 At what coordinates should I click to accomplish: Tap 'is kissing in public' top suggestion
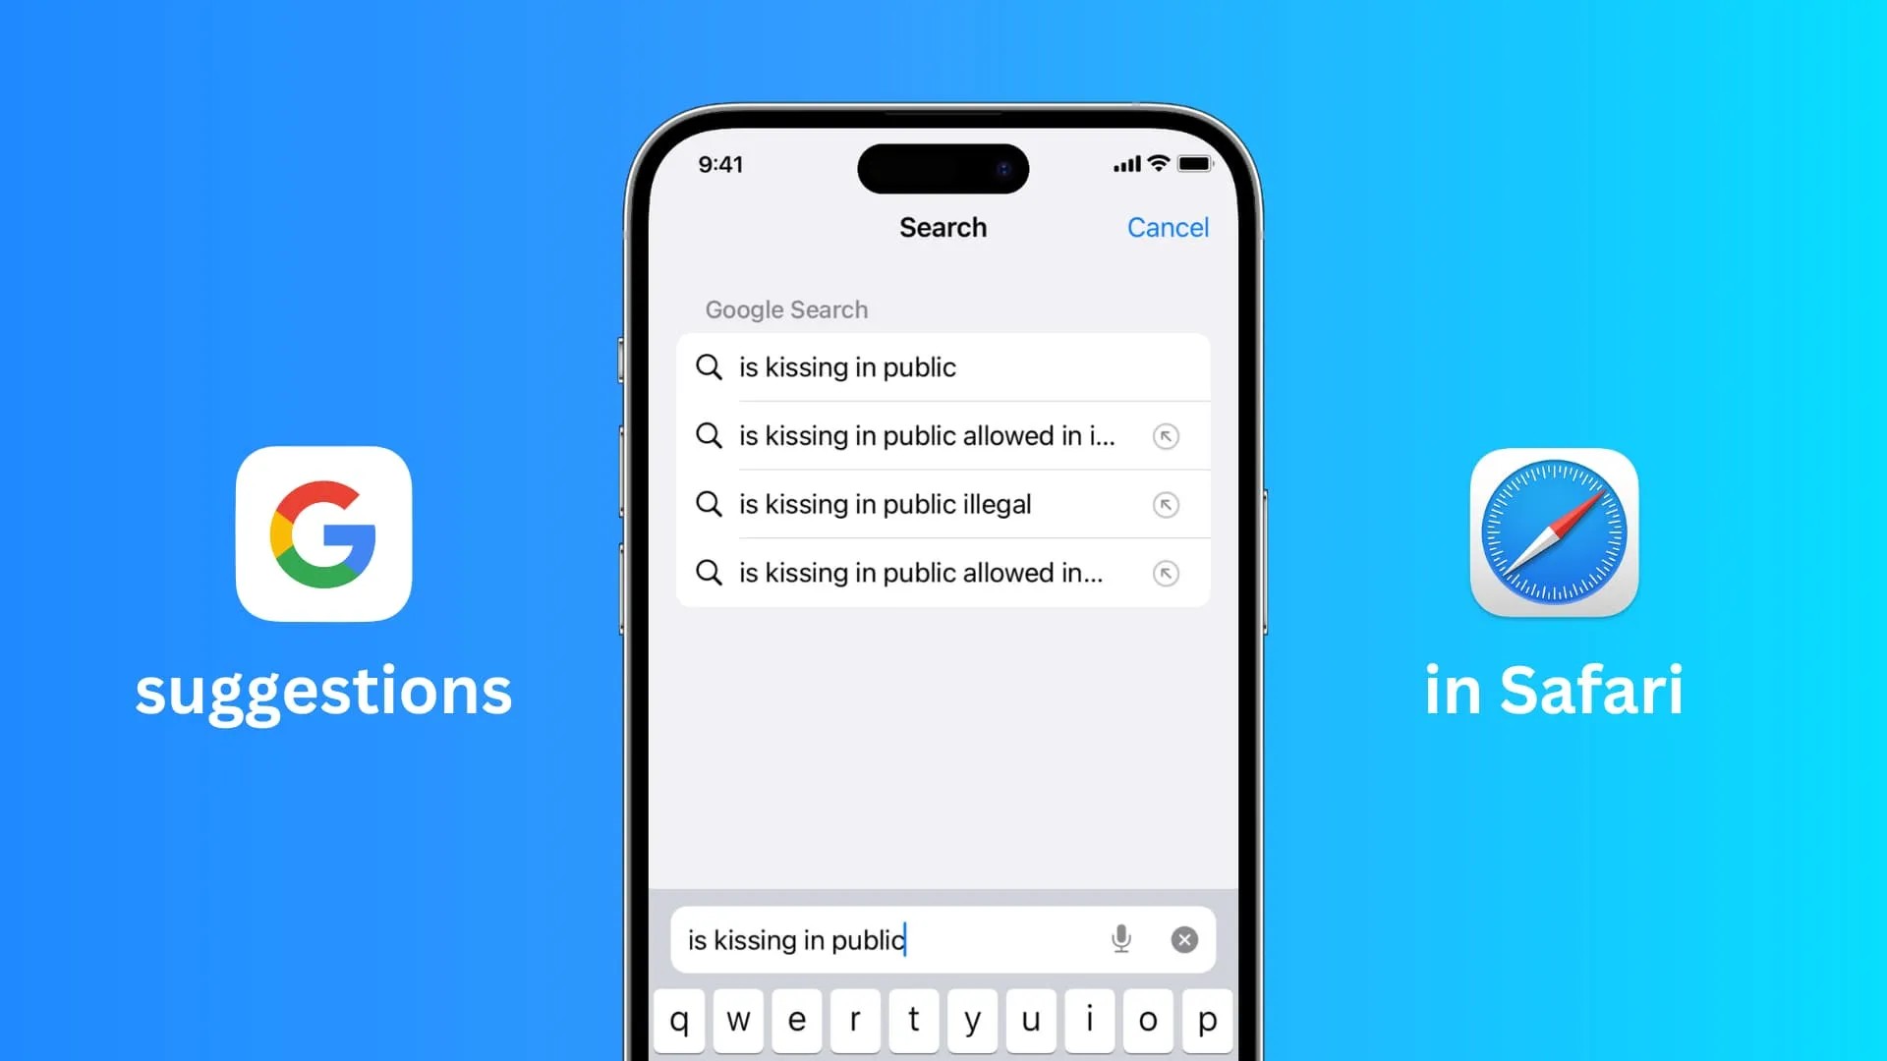[x=943, y=366]
